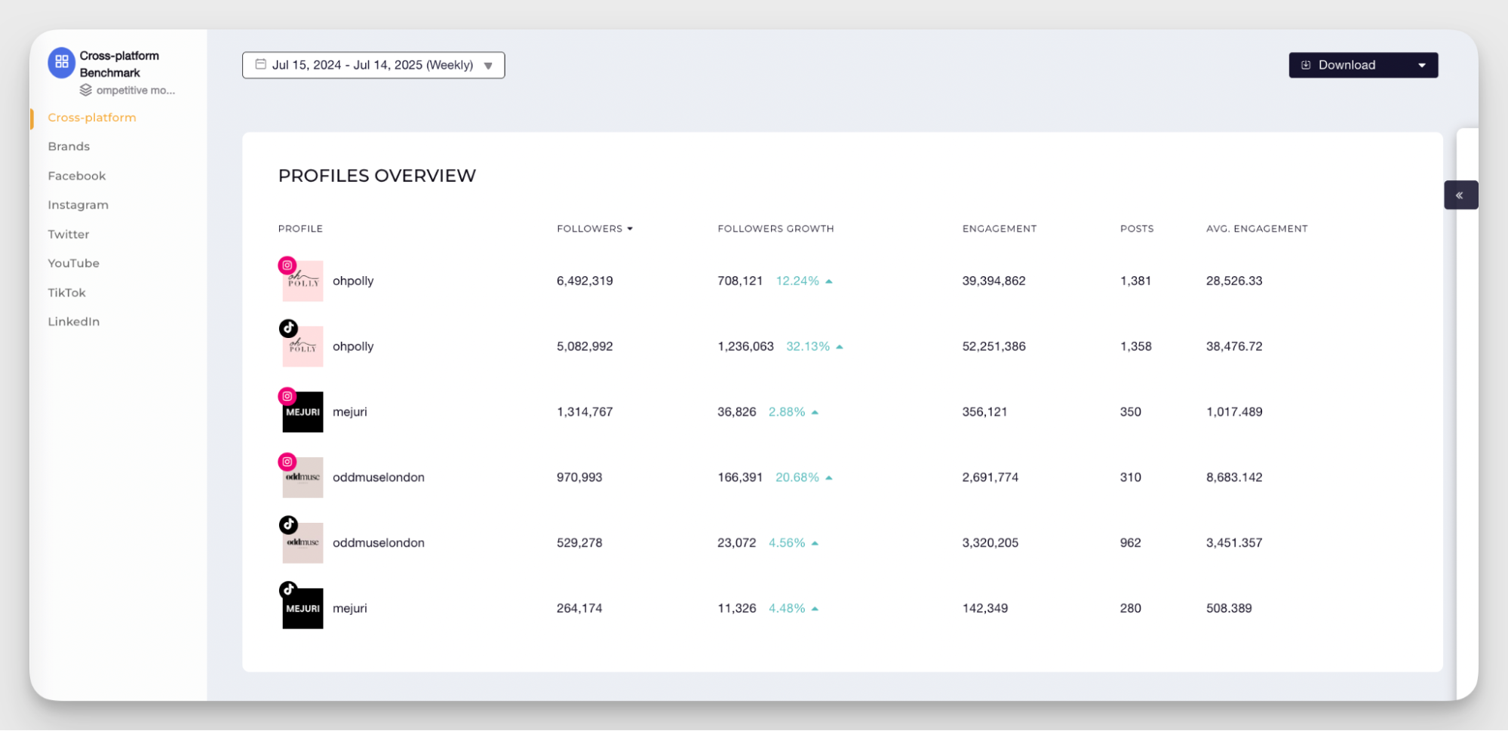1508x731 pixels.
Task: Open TikTok in the sidebar
Action: pyautogui.click(x=67, y=293)
